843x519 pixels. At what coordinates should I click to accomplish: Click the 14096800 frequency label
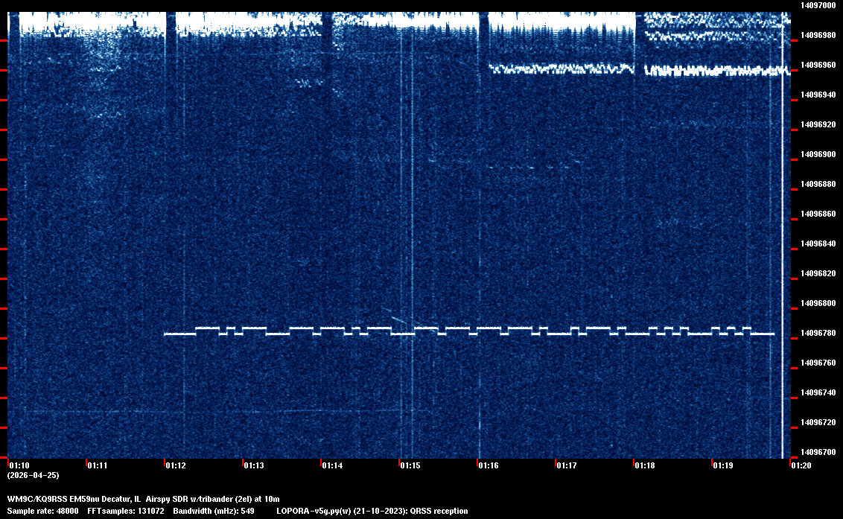[818, 303]
